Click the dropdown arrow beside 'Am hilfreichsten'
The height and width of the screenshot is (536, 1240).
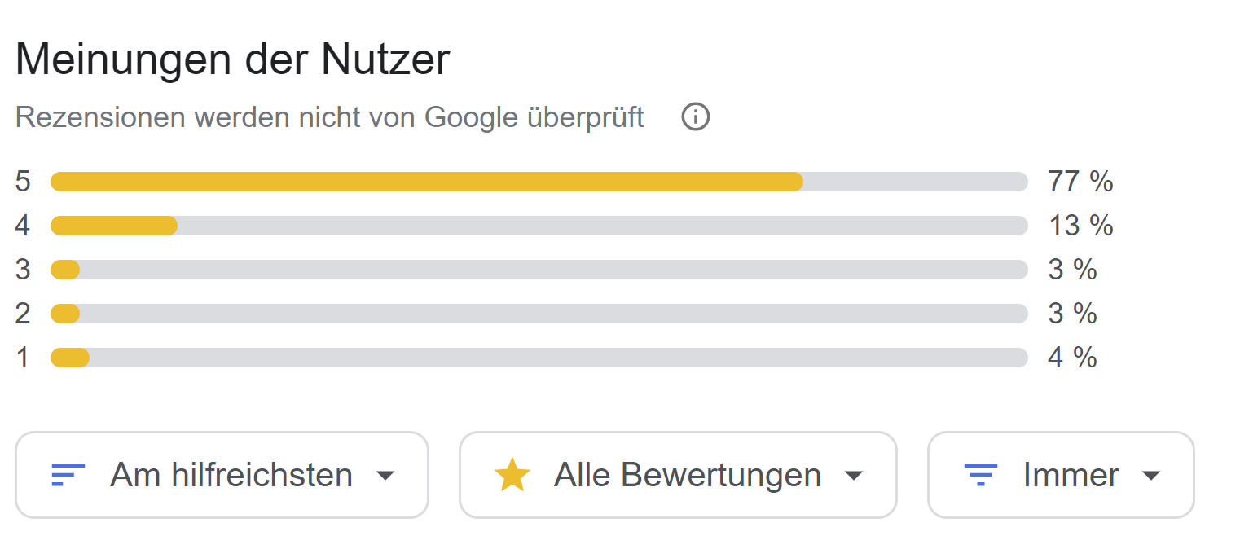(386, 475)
